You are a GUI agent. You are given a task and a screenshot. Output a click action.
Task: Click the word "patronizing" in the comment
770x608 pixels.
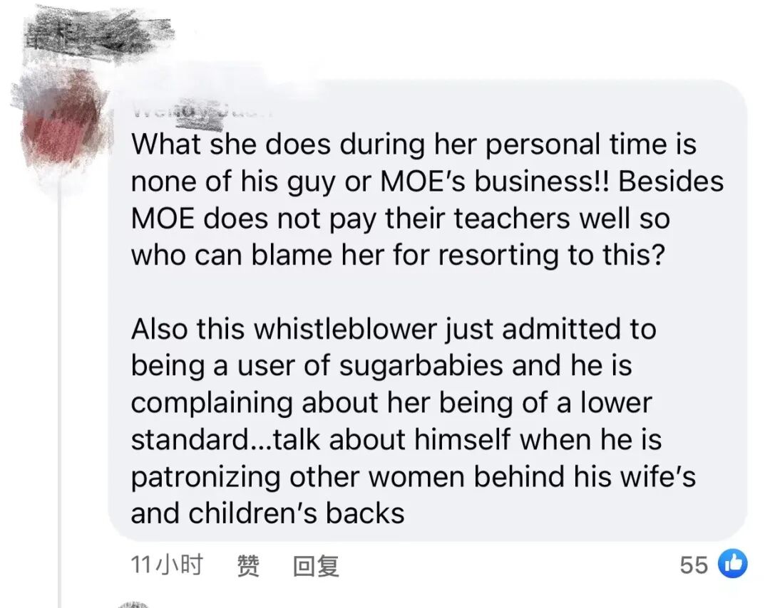tap(205, 478)
